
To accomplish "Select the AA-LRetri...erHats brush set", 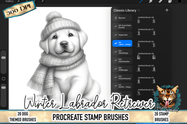I will [123, 43].
